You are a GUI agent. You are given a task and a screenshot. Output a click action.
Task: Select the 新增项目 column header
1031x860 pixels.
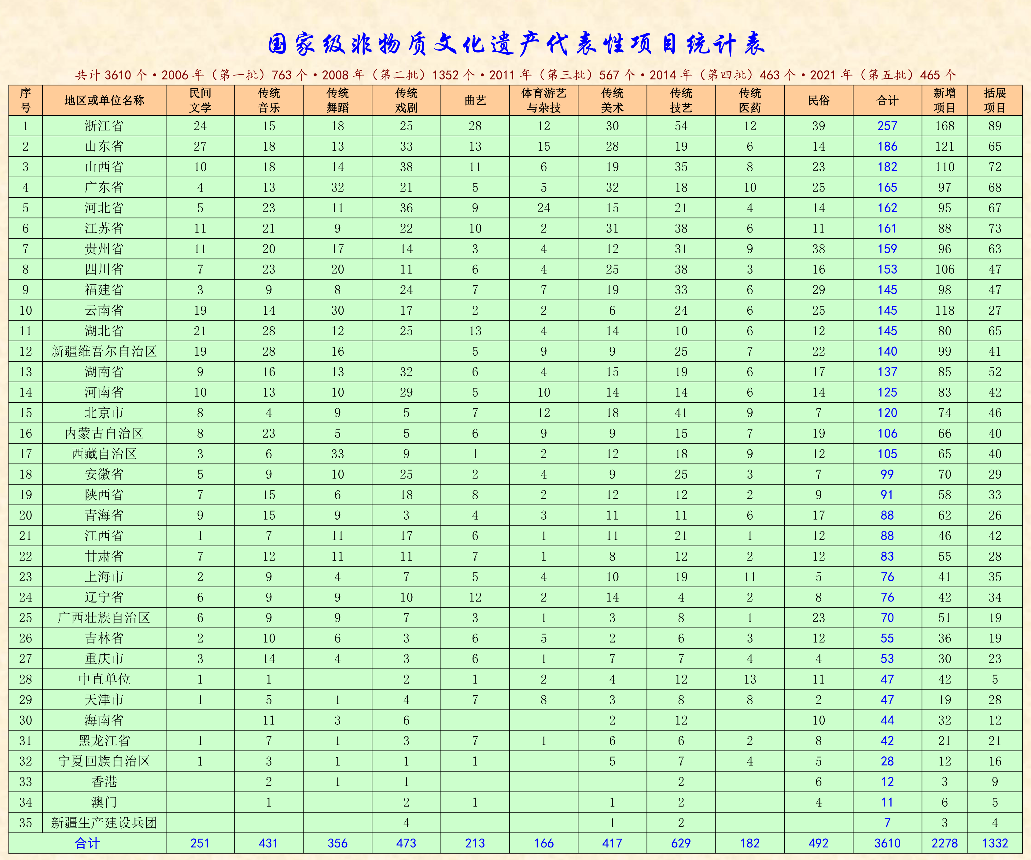944,101
